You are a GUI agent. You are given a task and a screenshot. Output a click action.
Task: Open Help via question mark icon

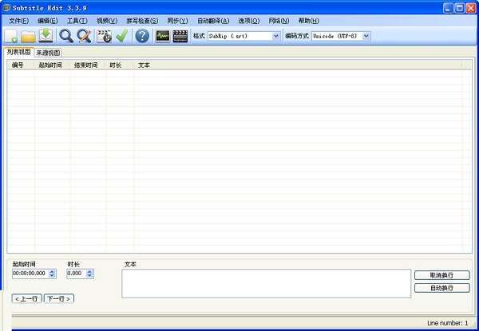pyautogui.click(x=142, y=36)
